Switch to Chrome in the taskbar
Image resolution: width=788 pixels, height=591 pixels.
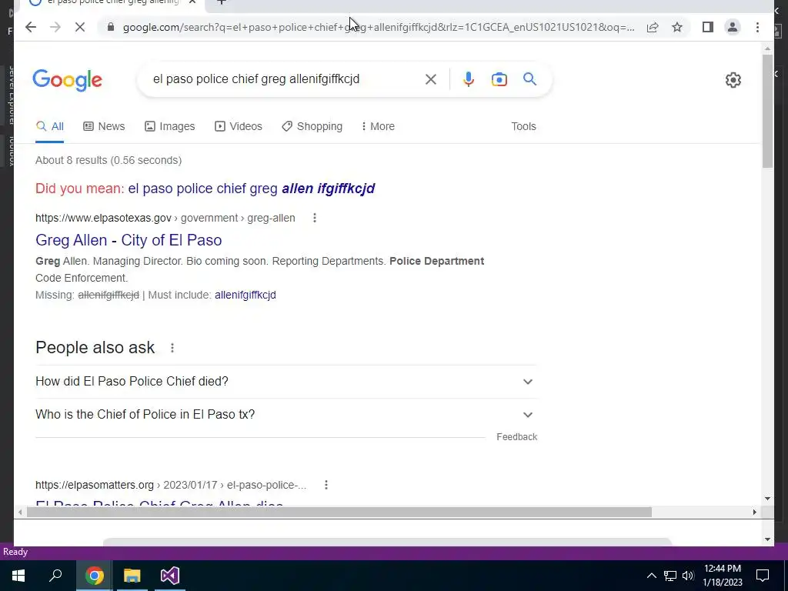[x=94, y=576]
